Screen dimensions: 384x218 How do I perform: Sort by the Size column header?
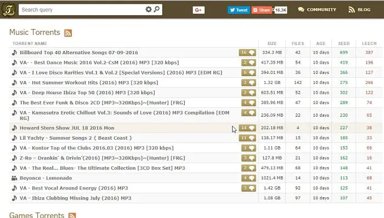click(272, 43)
